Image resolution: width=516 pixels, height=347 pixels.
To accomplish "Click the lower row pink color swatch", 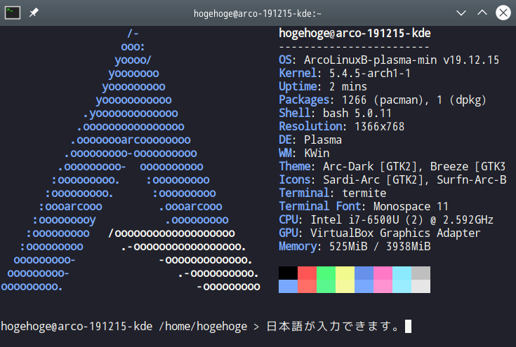I will tap(383, 286).
